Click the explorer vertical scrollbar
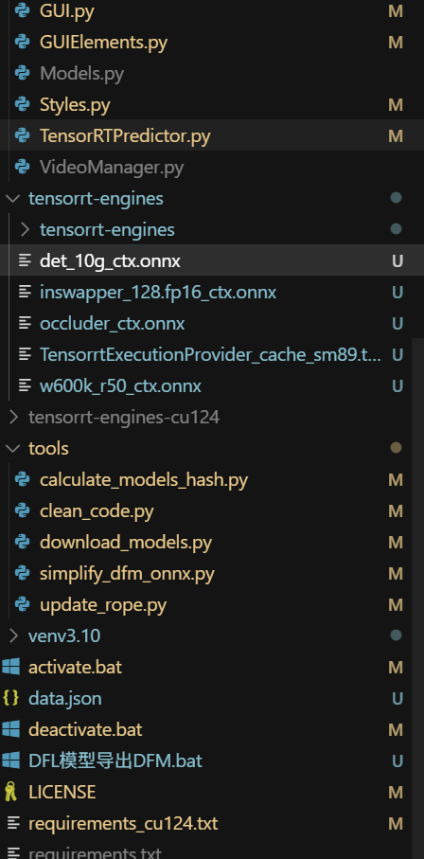Image resolution: width=424 pixels, height=859 pixels. click(417, 598)
